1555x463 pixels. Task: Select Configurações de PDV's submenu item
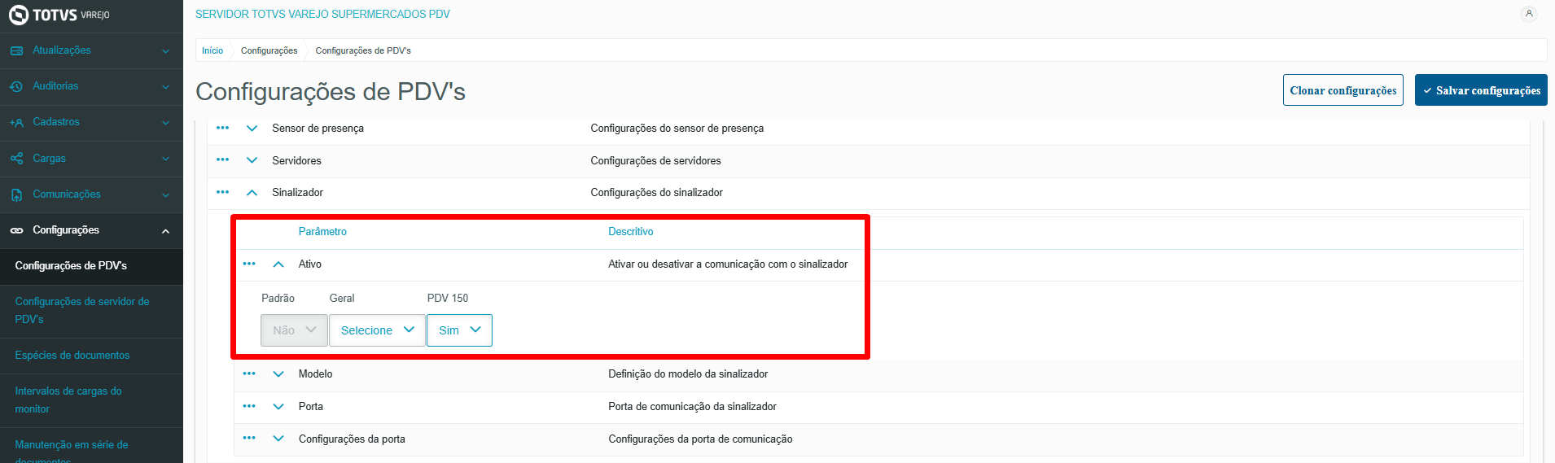pos(91,266)
